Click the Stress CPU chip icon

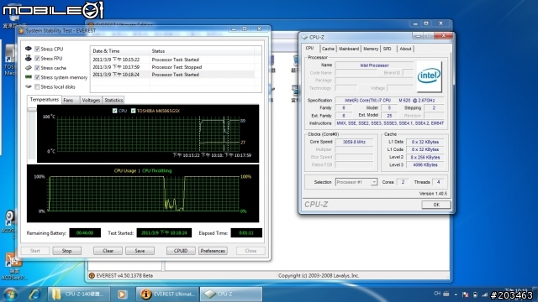pos(29,49)
